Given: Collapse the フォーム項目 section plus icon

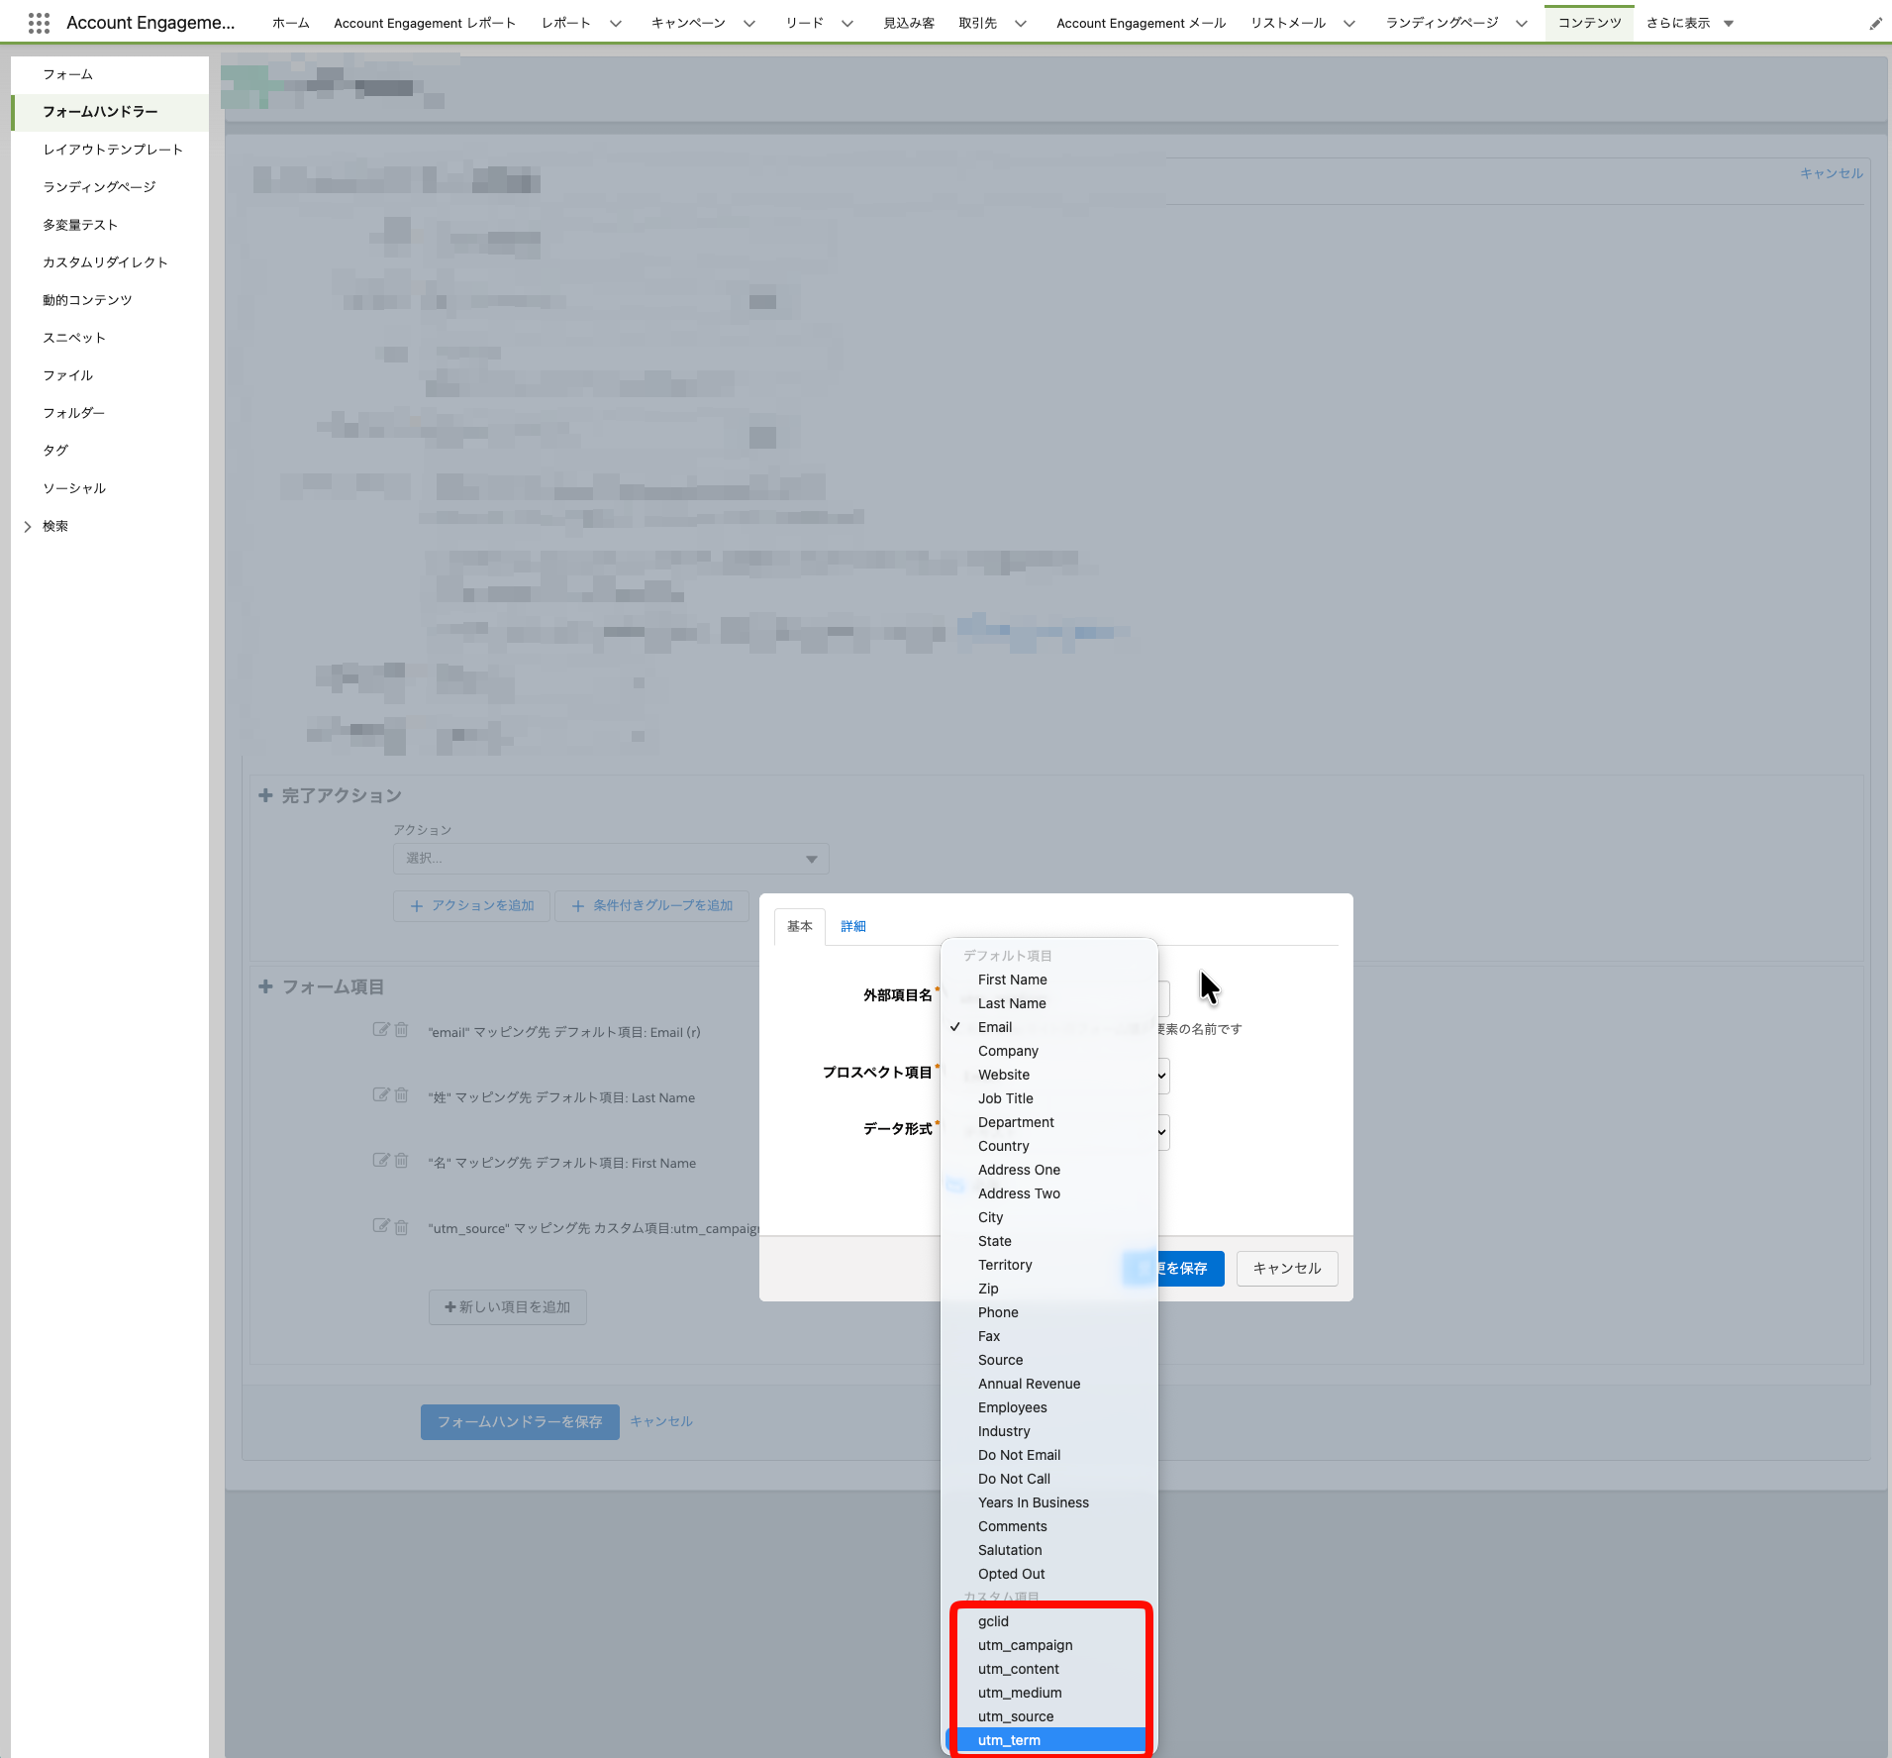Looking at the screenshot, I should pos(265,986).
